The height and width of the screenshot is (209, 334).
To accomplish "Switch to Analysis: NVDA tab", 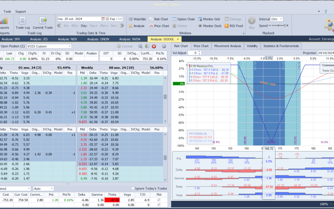I will tap(129, 39).
